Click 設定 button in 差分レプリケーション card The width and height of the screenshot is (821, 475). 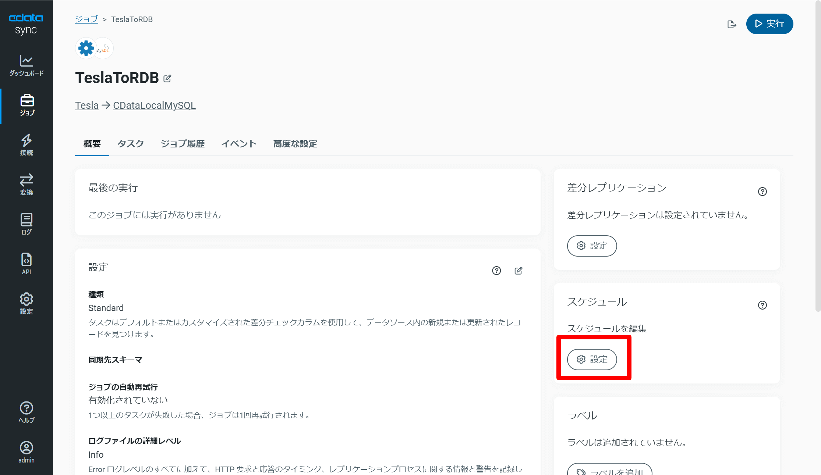592,246
